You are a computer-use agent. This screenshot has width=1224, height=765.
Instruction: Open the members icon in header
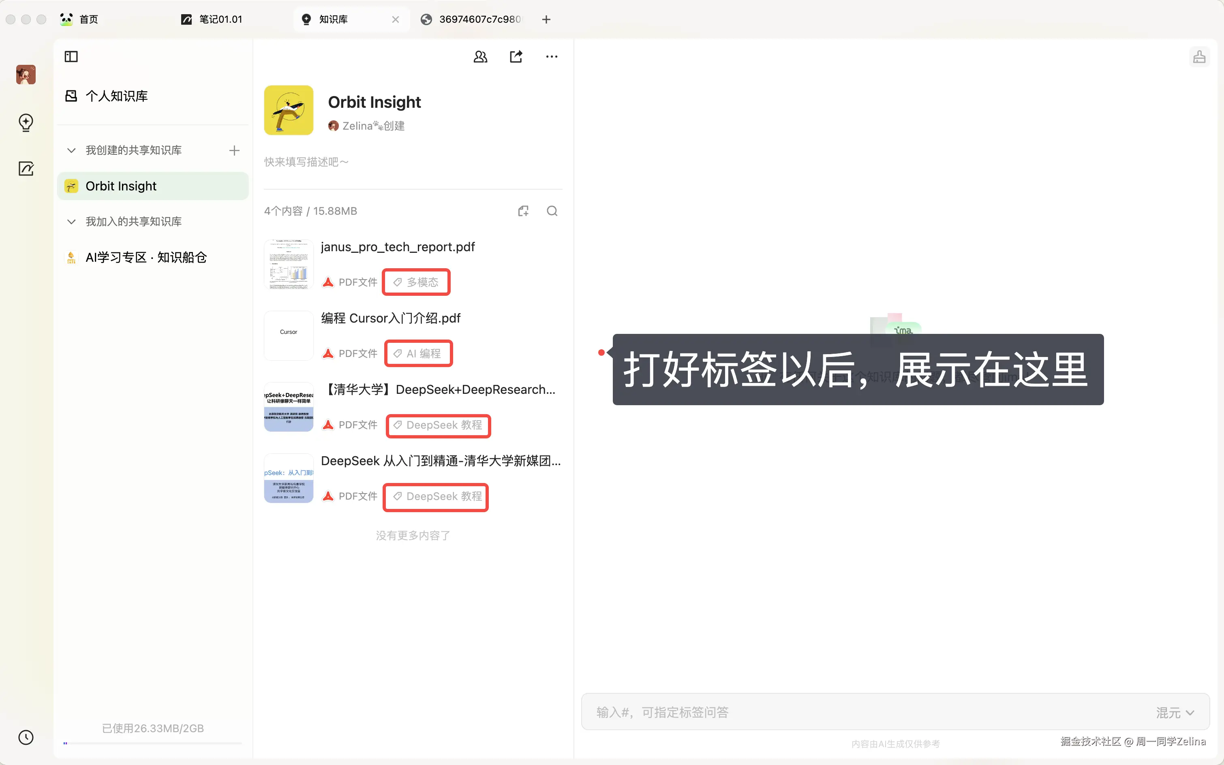click(480, 57)
